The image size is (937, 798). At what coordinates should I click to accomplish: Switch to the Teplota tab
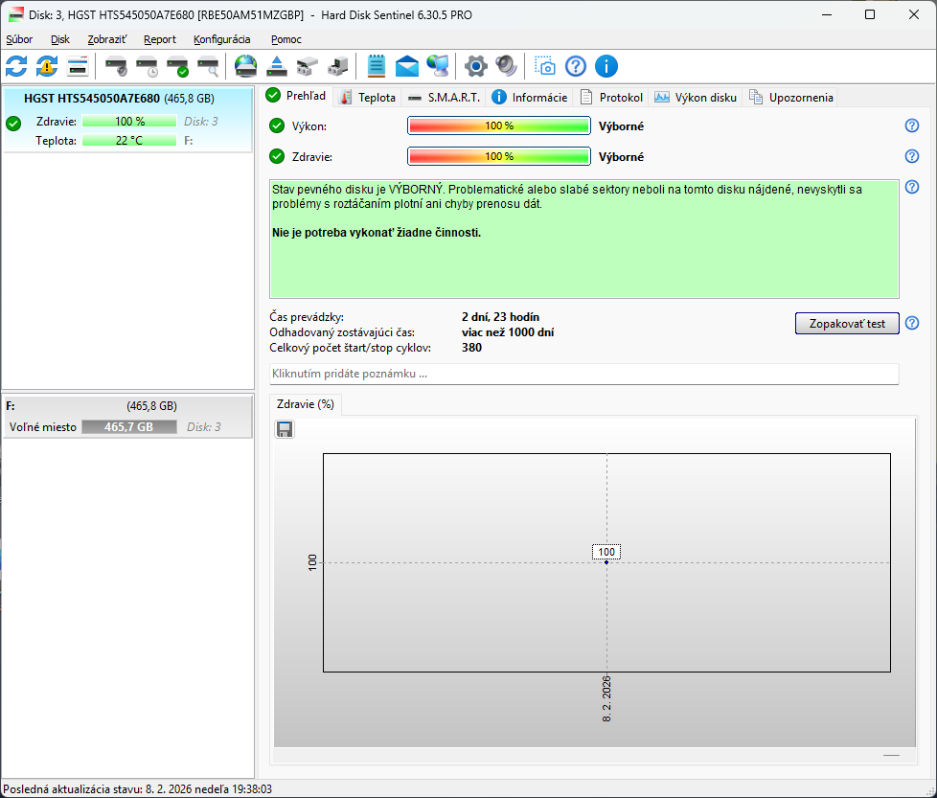click(368, 98)
